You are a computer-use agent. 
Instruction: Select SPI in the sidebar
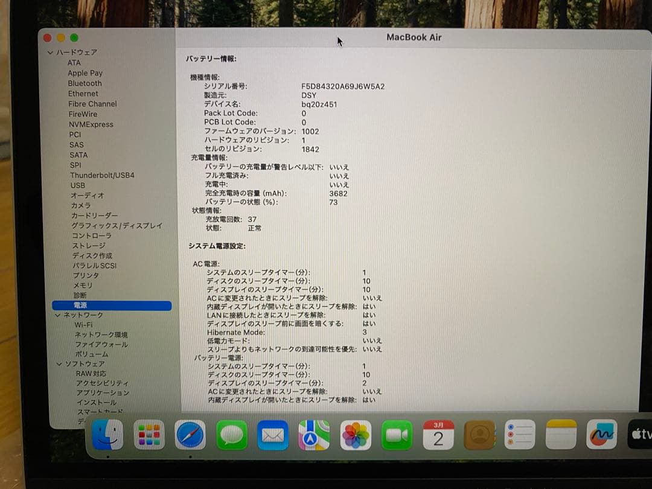[75, 165]
